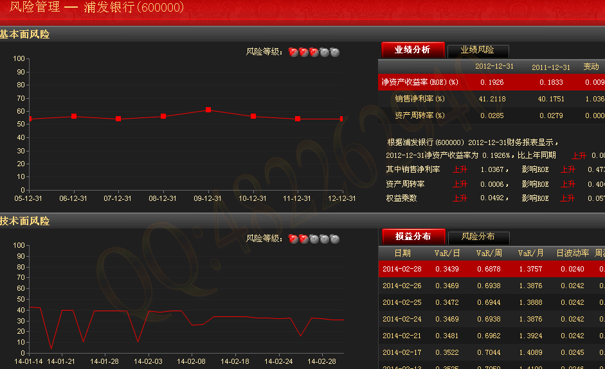Click the 08-12-31 data point on chart

click(163, 116)
